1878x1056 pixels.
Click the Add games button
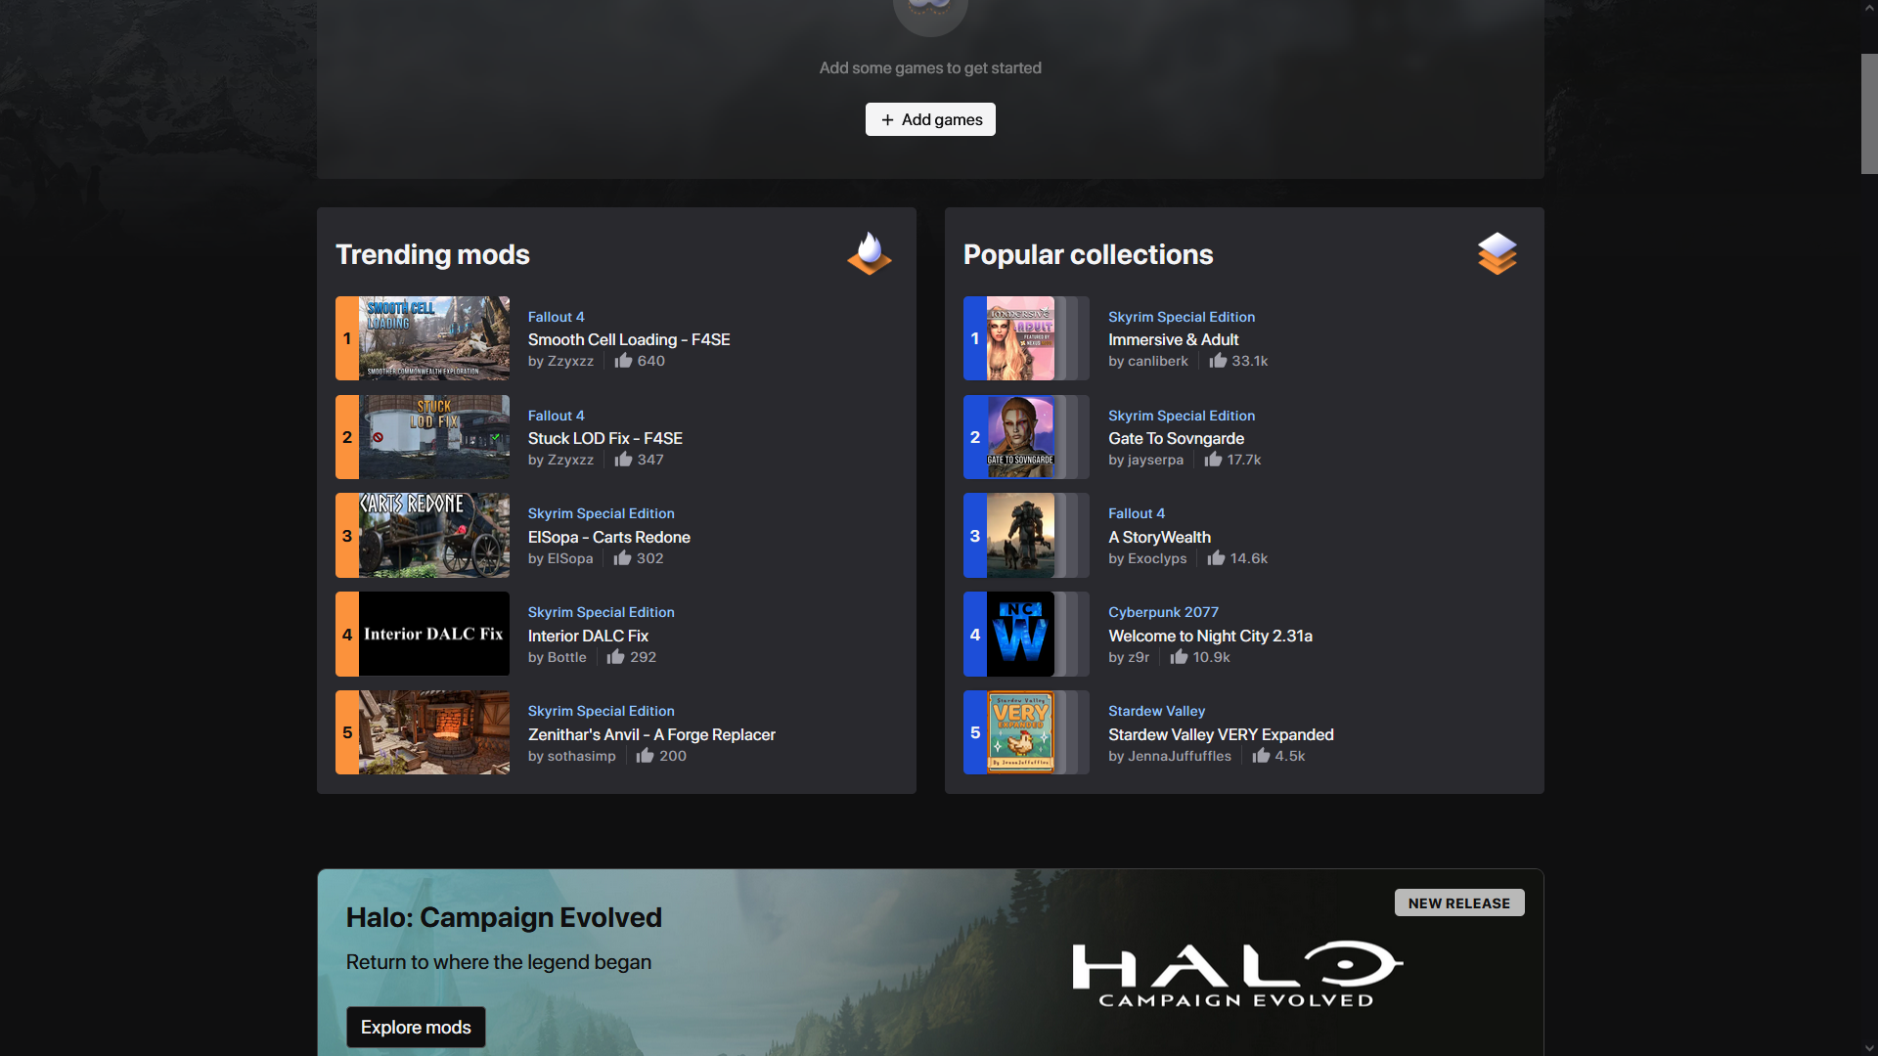pos(930,119)
